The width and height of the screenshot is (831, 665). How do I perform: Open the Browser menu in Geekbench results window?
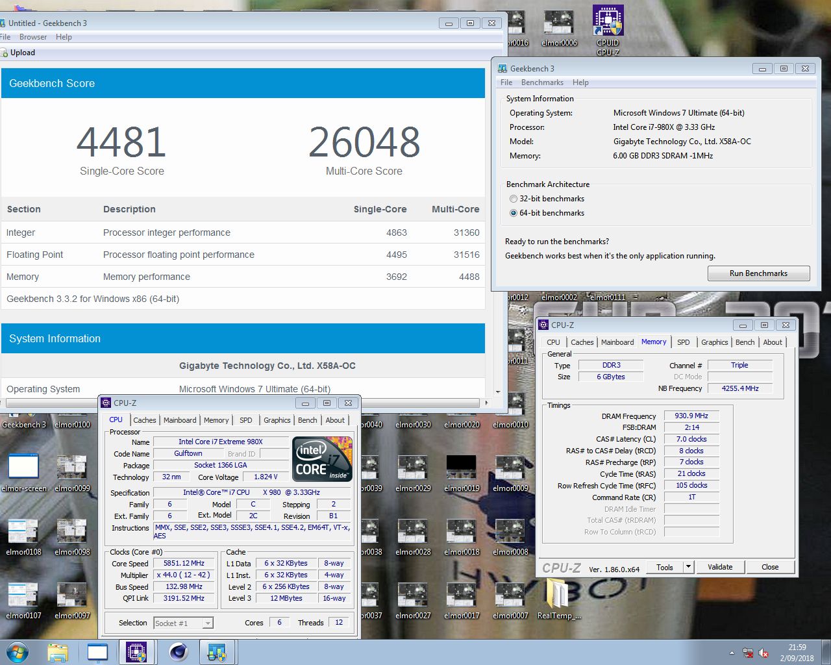(33, 37)
